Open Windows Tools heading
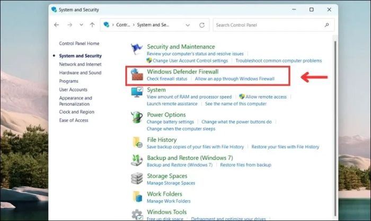 click(167, 212)
